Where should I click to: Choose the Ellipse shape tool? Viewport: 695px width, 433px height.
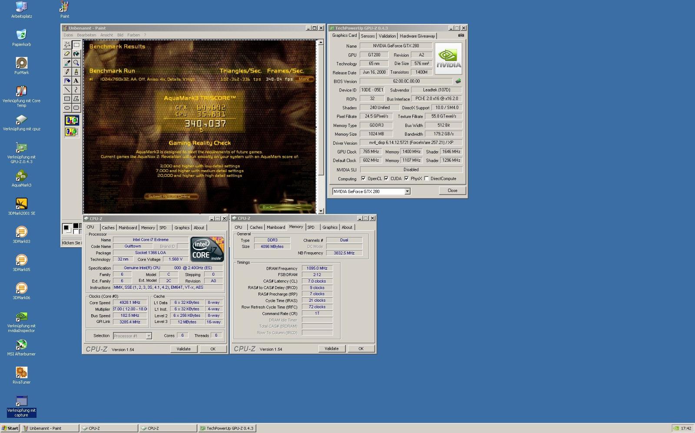point(67,107)
